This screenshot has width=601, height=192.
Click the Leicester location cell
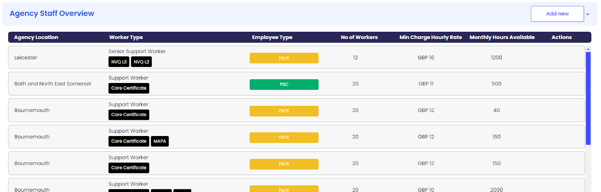coord(26,57)
